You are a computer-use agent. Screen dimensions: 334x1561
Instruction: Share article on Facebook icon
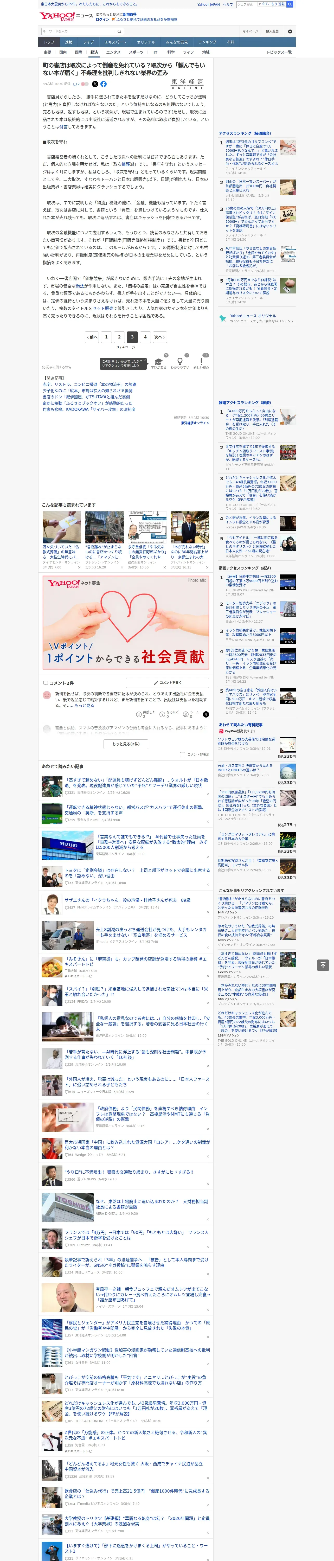[103, 84]
